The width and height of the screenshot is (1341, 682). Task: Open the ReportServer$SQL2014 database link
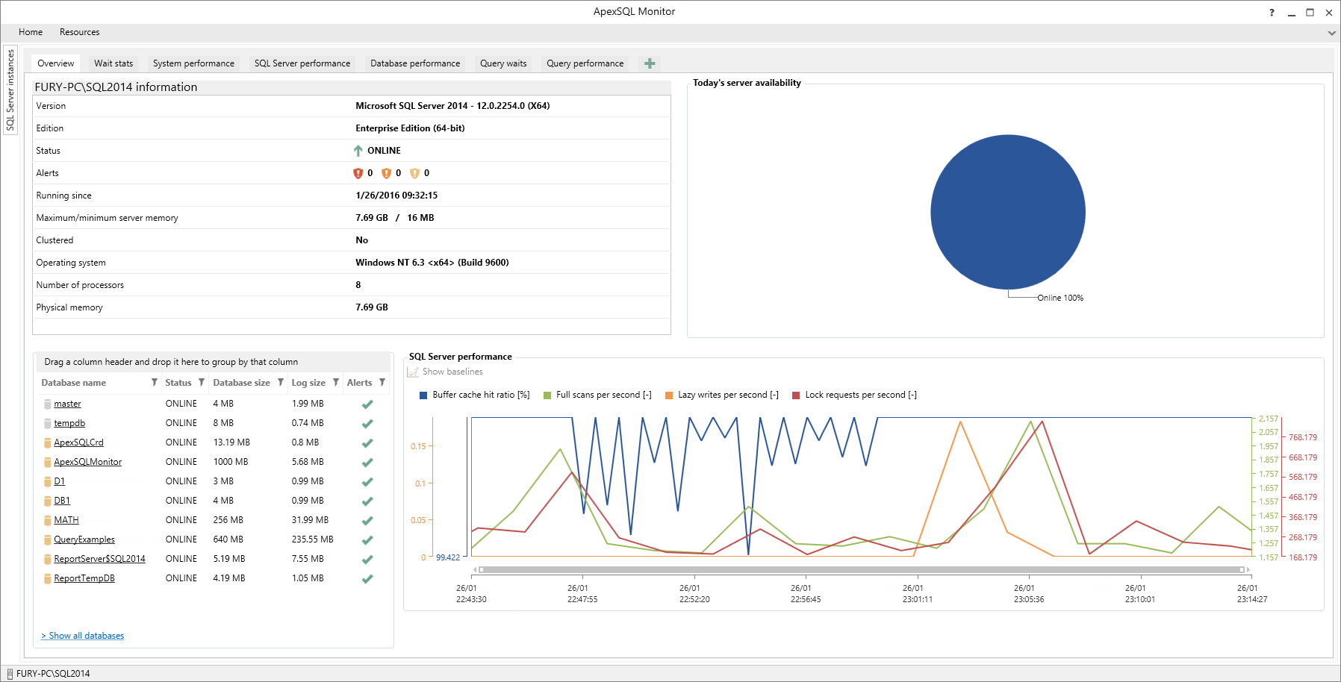pos(100,559)
